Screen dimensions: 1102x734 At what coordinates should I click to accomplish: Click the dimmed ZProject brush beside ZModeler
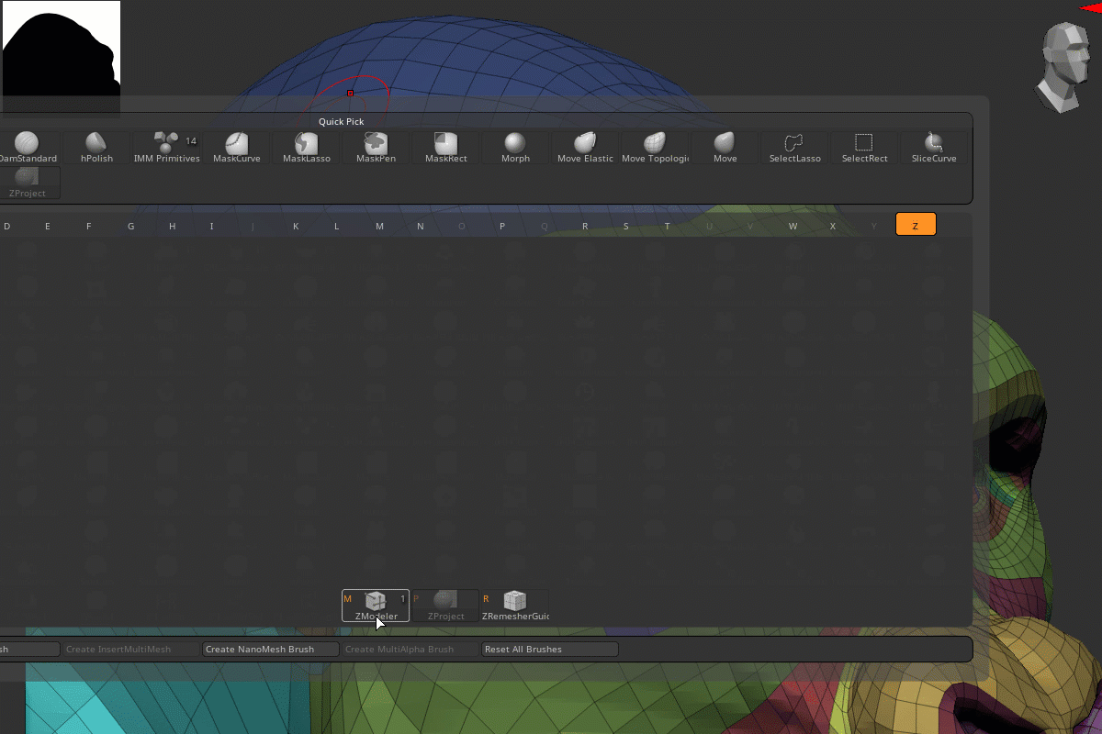445,606
